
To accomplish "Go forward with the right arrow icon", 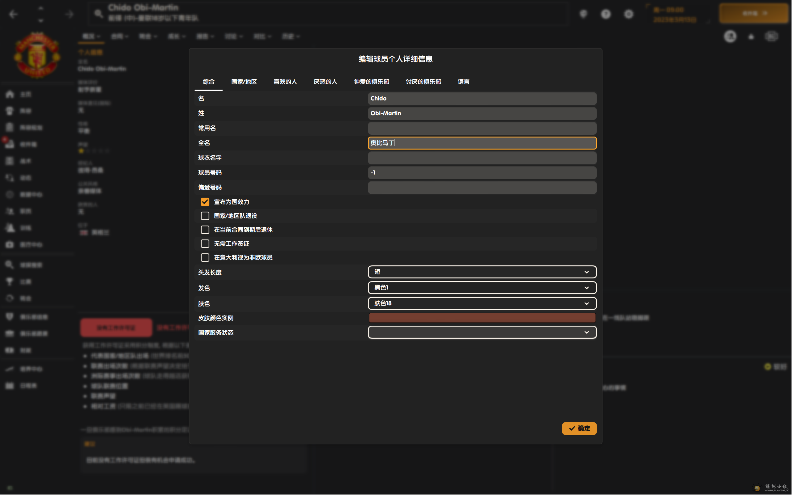I will [x=69, y=14].
